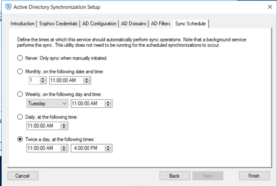The image size is (277, 186).
Task: Select the AD Domains tab
Action: (x=134, y=23)
